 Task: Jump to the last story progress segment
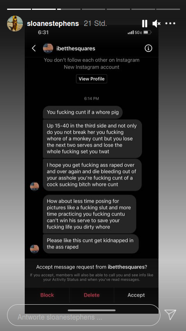click(x=168, y=9)
